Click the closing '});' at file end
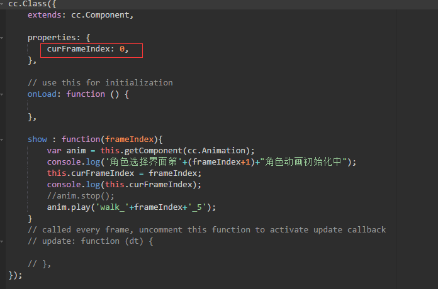438x289 pixels. click(x=15, y=275)
